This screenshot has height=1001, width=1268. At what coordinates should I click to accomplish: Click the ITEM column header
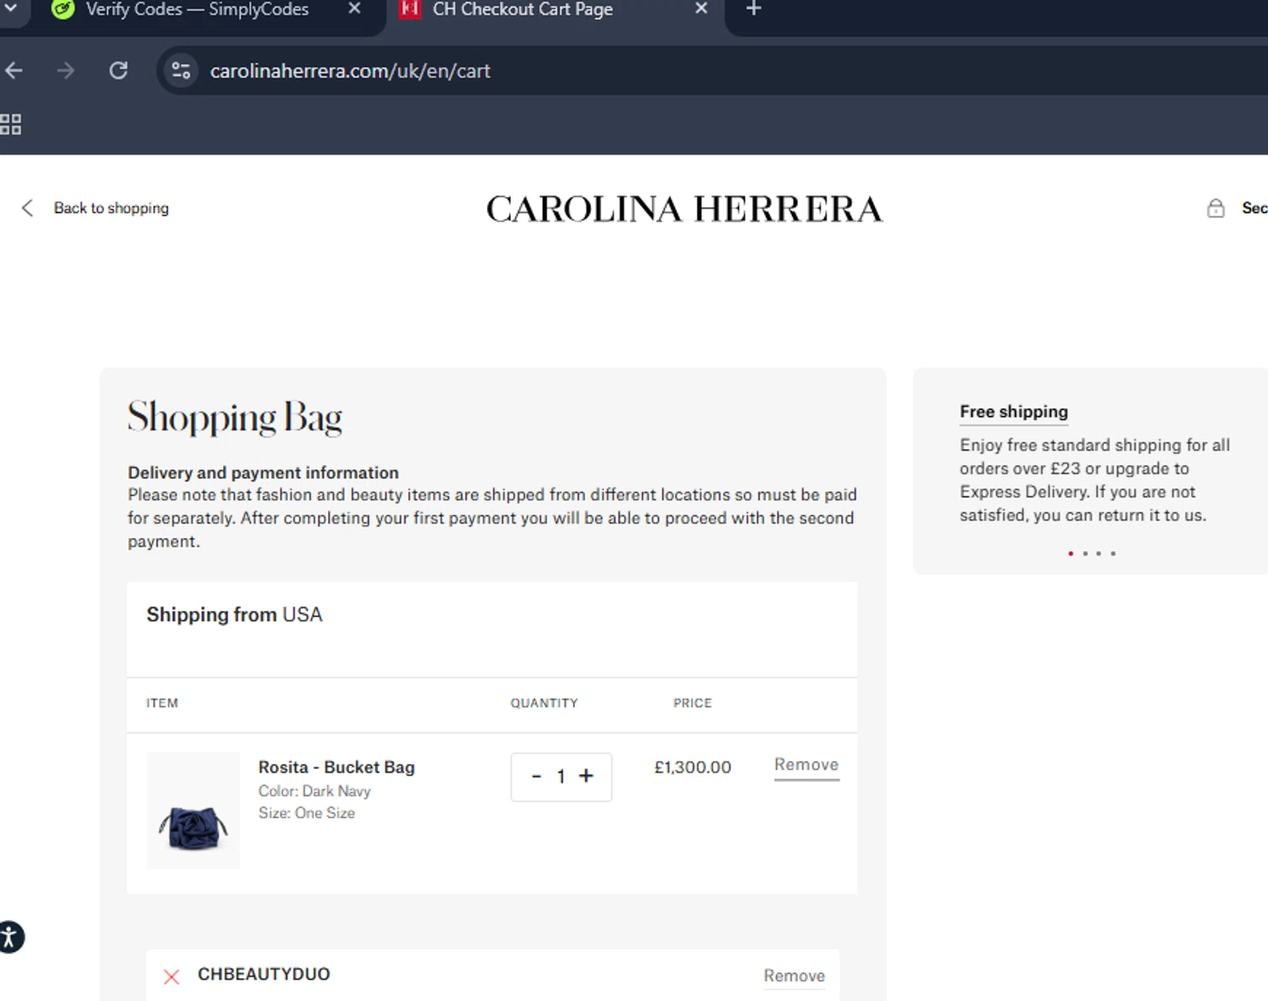coord(162,703)
